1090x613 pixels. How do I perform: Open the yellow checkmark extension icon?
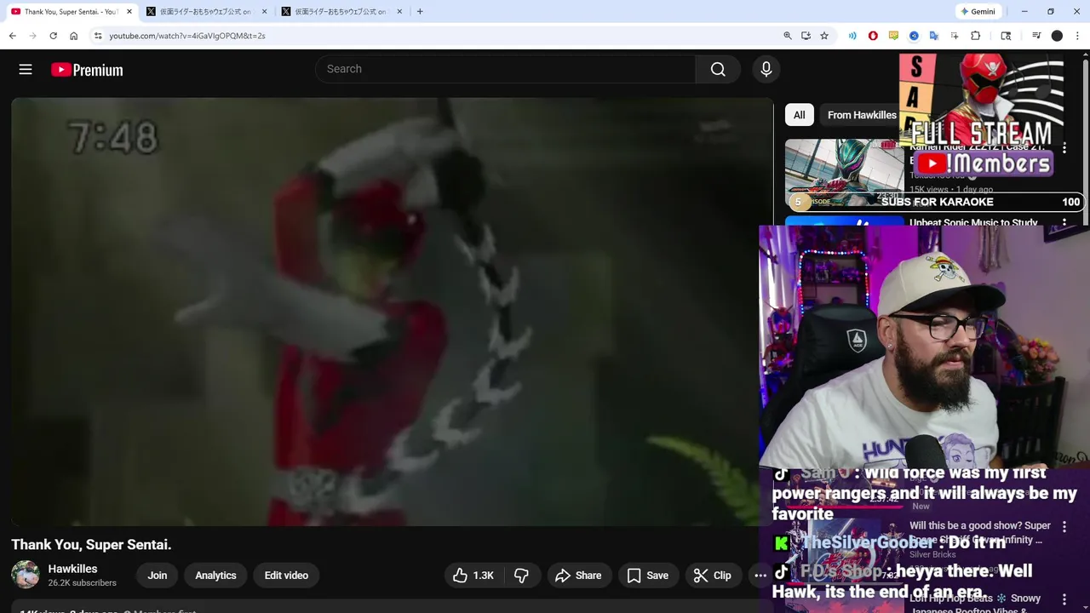[x=893, y=36]
